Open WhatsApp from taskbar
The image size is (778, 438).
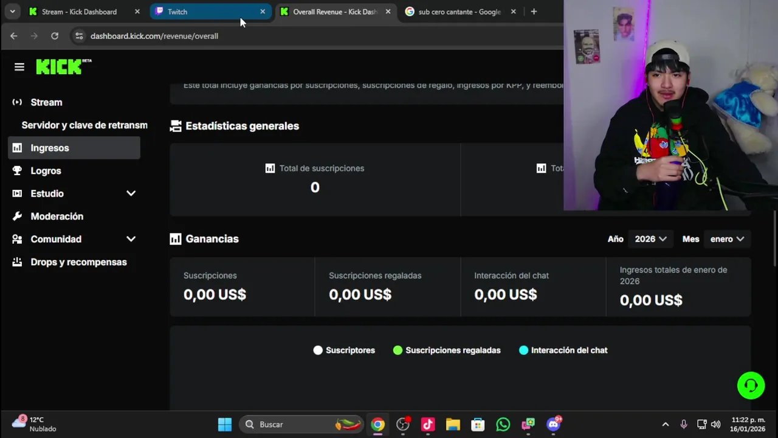pyautogui.click(x=503, y=425)
